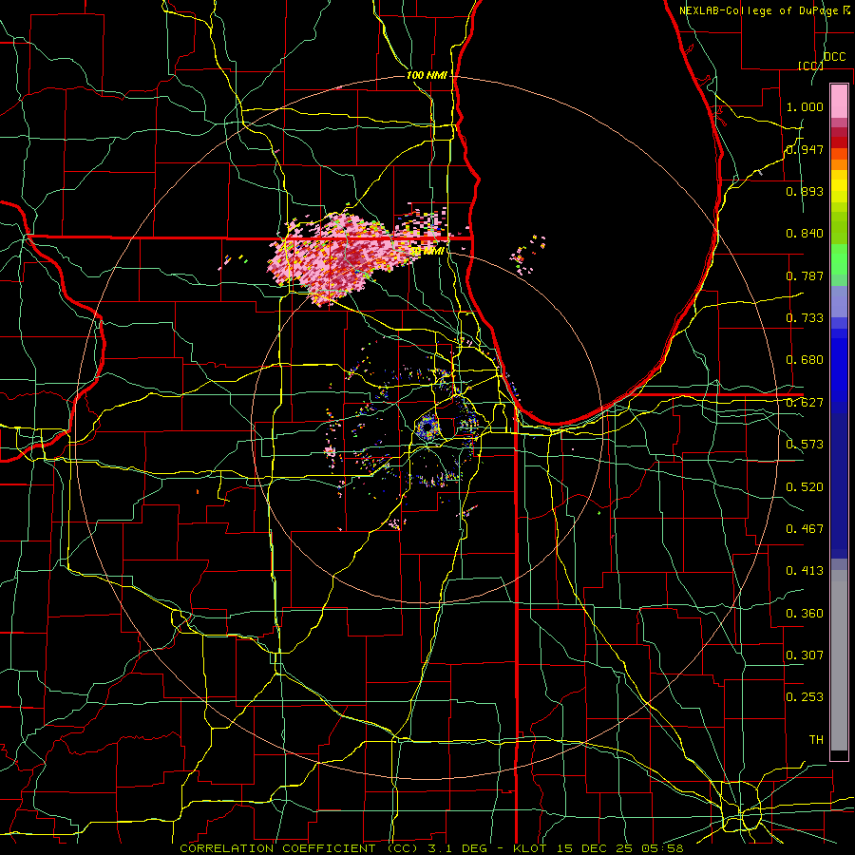855x855 pixels.
Task: Click the 0.253 scale value
Action: [805, 697]
